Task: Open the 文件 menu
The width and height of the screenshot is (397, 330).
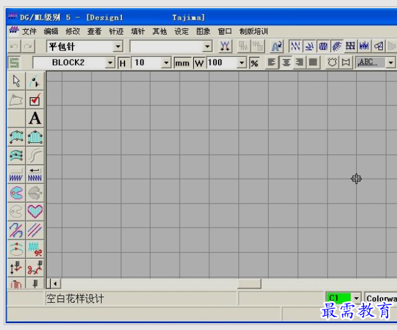Action: click(29, 32)
